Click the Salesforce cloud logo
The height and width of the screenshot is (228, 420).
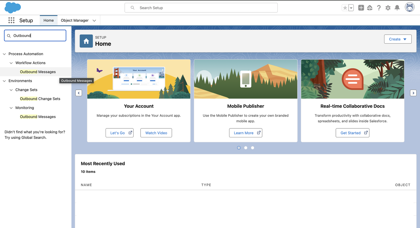pos(13,7)
